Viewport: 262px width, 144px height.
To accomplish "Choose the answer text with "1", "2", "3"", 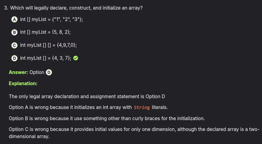I will (52, 19).
